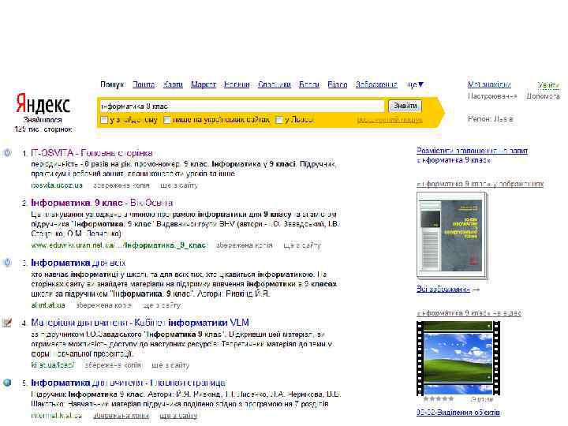The height and width of the screenshot is (426, 568).
Task: Click 'ще з сайту' for fifth result
Action: 178,416
